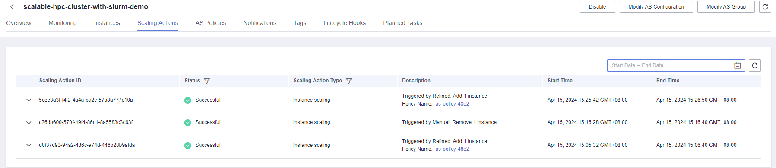Refresh the page using the top-right refresh icon
This screenshot has height=168, width=776.
[765, 7]
